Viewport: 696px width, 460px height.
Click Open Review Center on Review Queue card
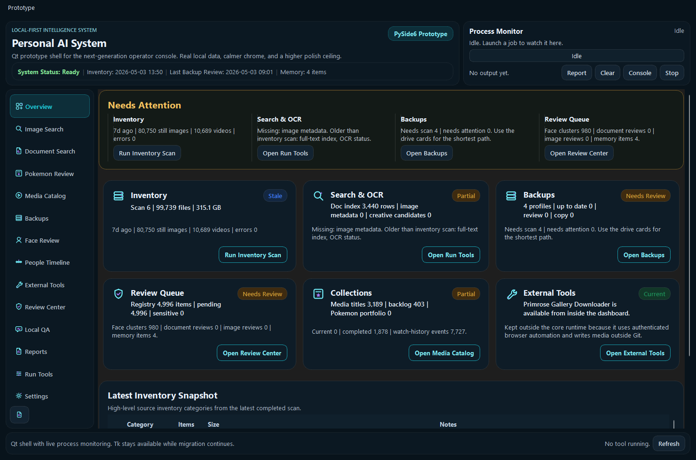tap(252, 353)
